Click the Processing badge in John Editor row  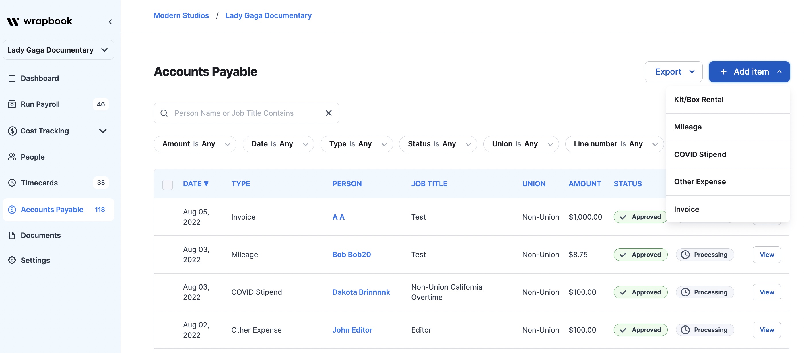(x=705, y=330)
